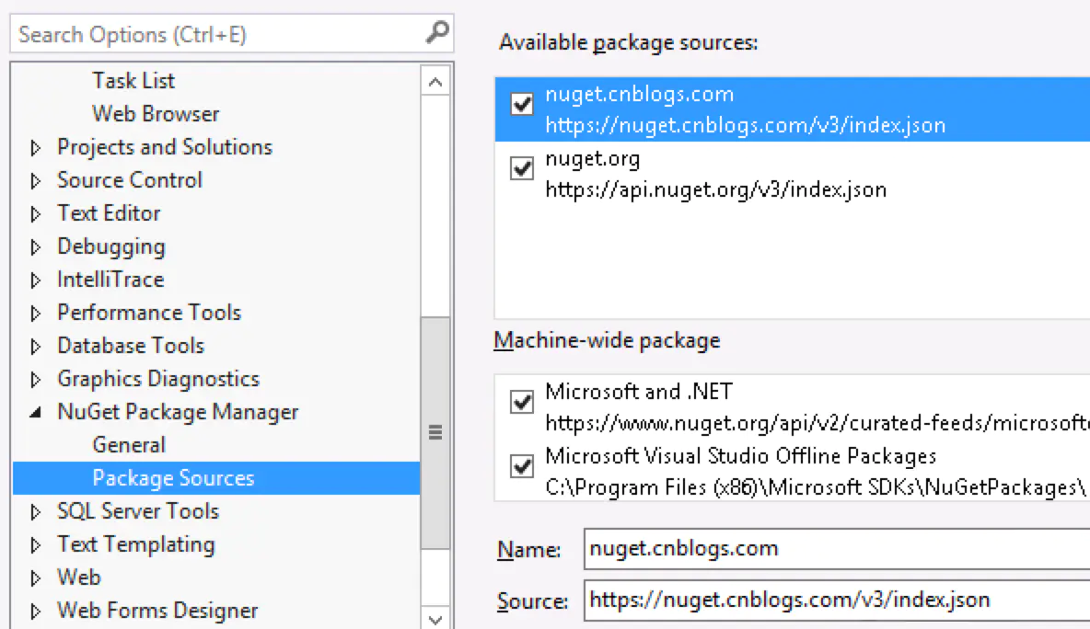This screenshot has height=629, width=1090.
Task: Expand the Web Forms Designer node
Action: (x=36, y=612)
